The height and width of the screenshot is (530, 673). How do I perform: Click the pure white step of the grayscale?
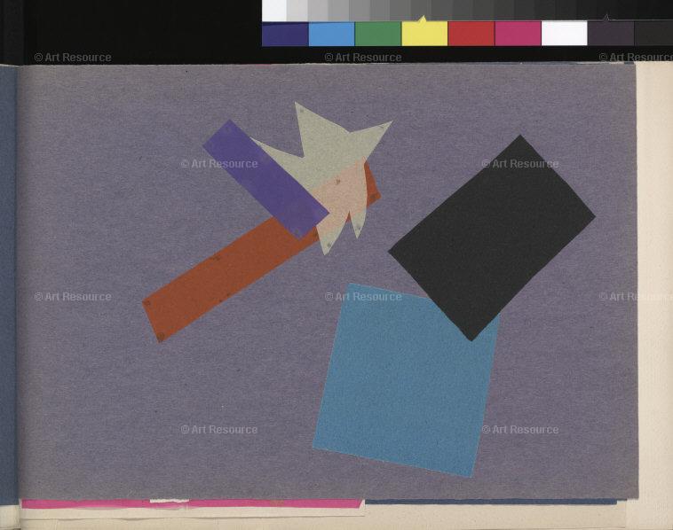(x=274, y=11)
